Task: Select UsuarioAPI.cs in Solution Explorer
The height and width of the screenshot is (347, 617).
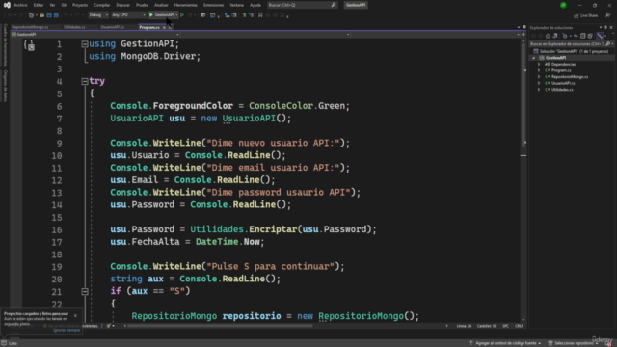Action: click(x=563, y=83)
